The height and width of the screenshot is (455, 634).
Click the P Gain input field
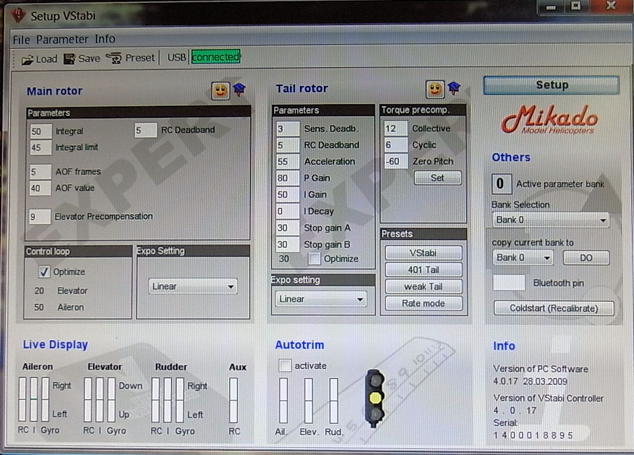[x=288, y=178]
